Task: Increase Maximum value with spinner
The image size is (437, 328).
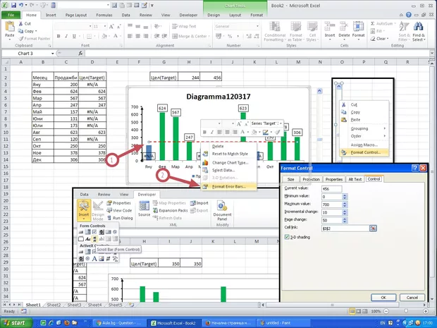Action: tap(345, 203)
